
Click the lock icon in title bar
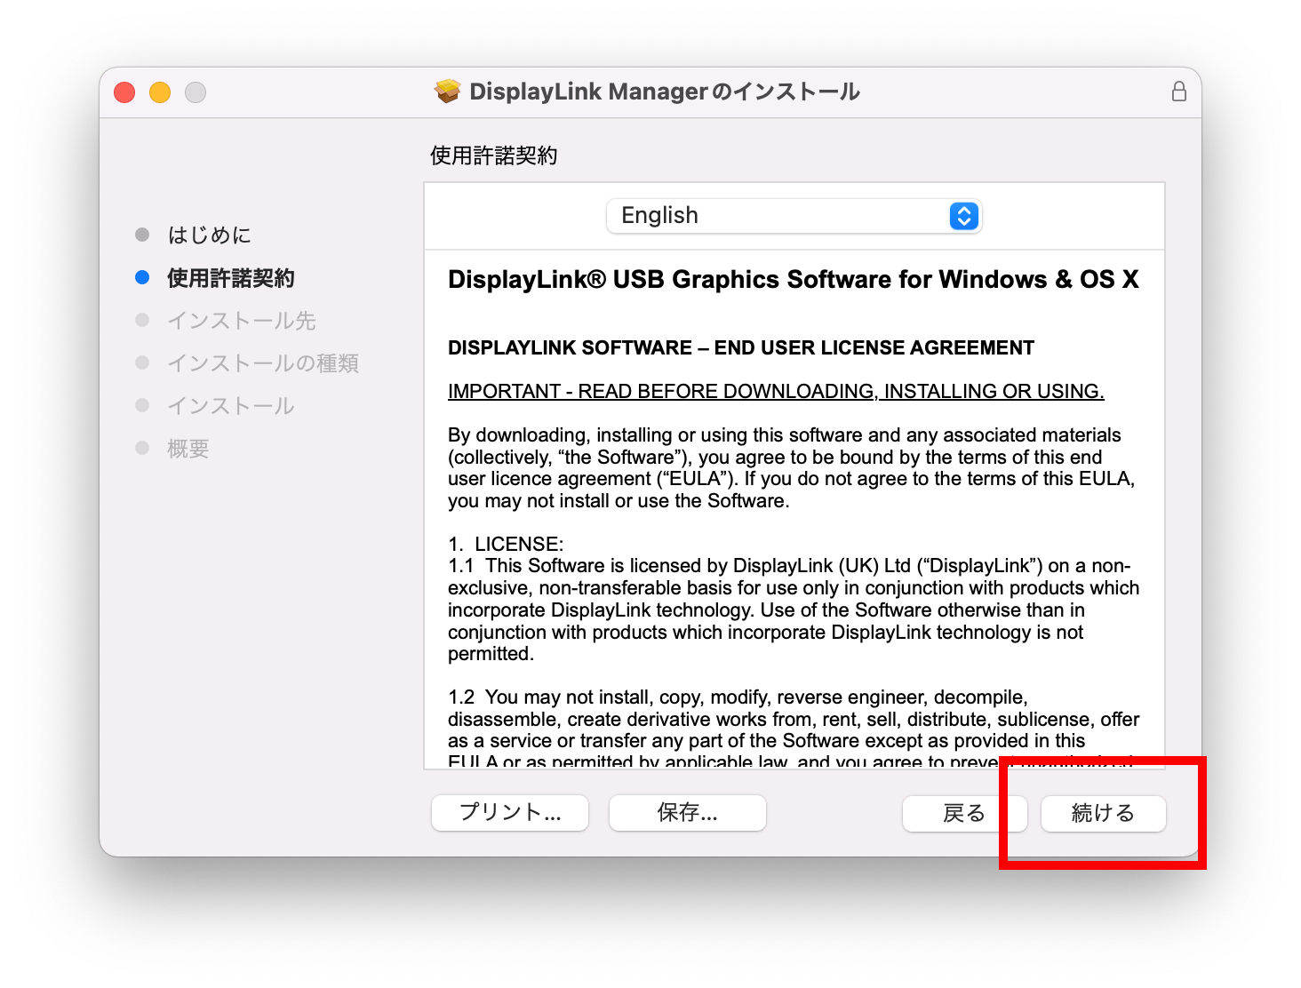click(x=1178, y=92)
